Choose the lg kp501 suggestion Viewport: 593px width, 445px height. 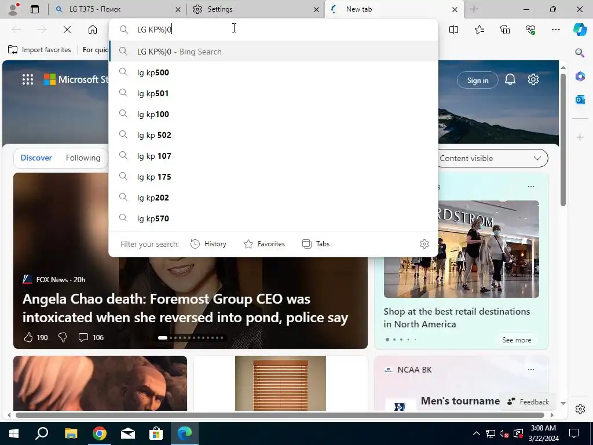tap(273, 93)
